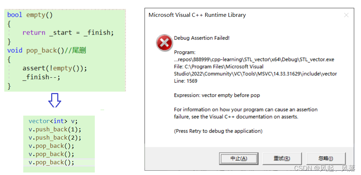Place cursor on return _start = _finish line
Screen dimensions: 361x175
pos(68,33)
